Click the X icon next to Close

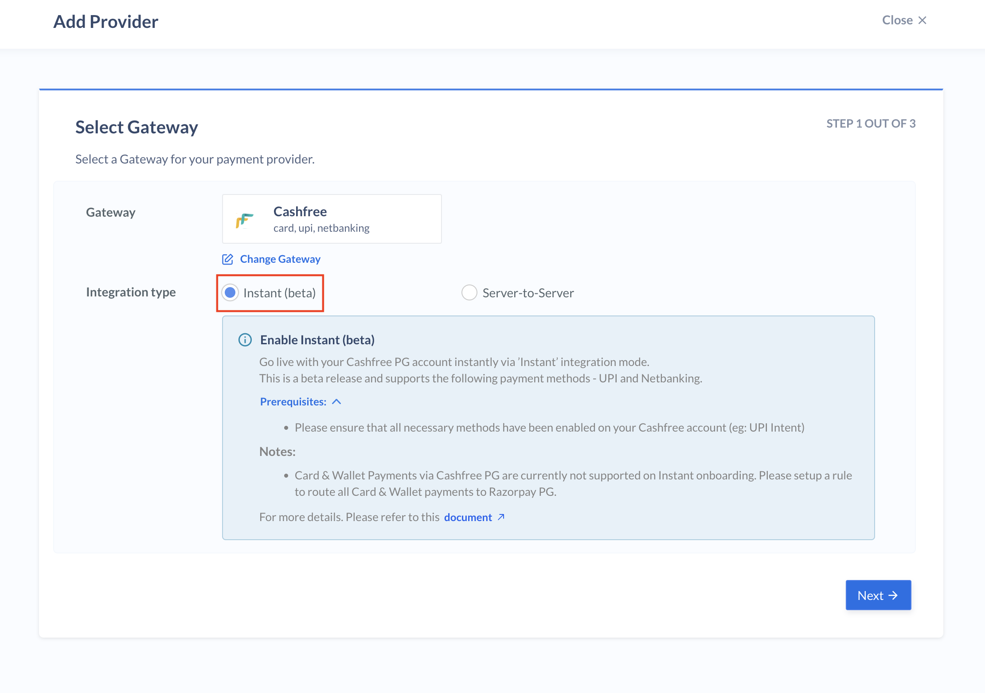coord(922,20)
